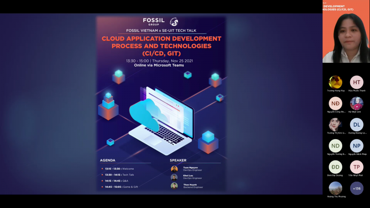Open Hà Nhật Linh's cartoon avatar
Image resolution: width=370 pixels, height=208 pixels.
357,104
